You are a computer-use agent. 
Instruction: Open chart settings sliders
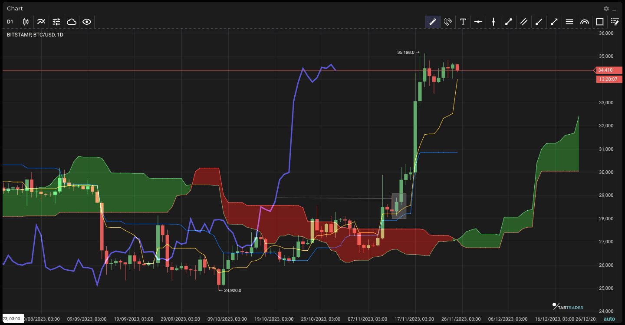(56, 22)
